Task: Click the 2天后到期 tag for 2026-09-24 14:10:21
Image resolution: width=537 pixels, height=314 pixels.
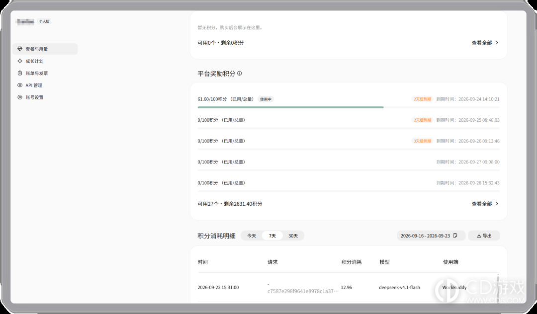Action: [422, 99]
